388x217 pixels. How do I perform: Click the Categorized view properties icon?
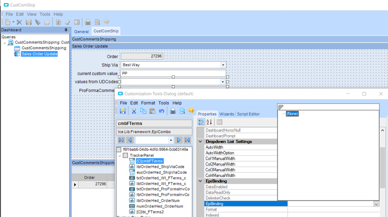pos(201,122)
